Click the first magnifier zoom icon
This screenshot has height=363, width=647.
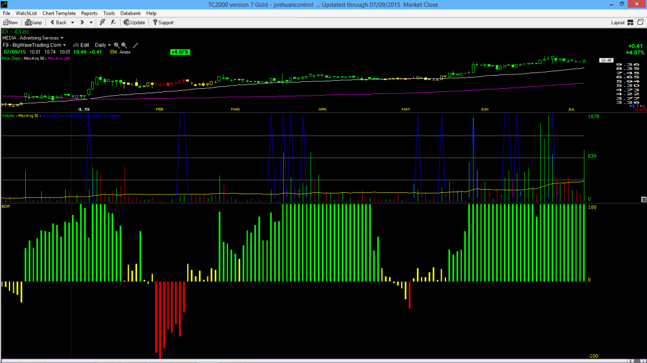(116, 45)
